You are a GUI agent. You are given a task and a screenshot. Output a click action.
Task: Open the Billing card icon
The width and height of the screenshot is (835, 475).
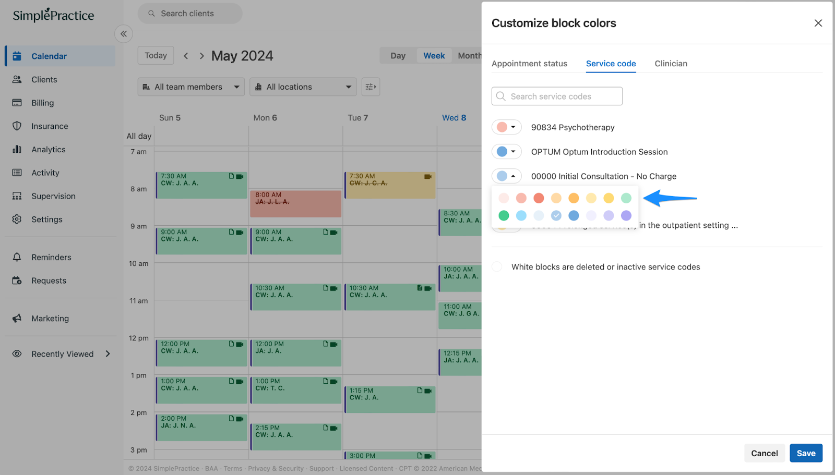click(17, 103)
